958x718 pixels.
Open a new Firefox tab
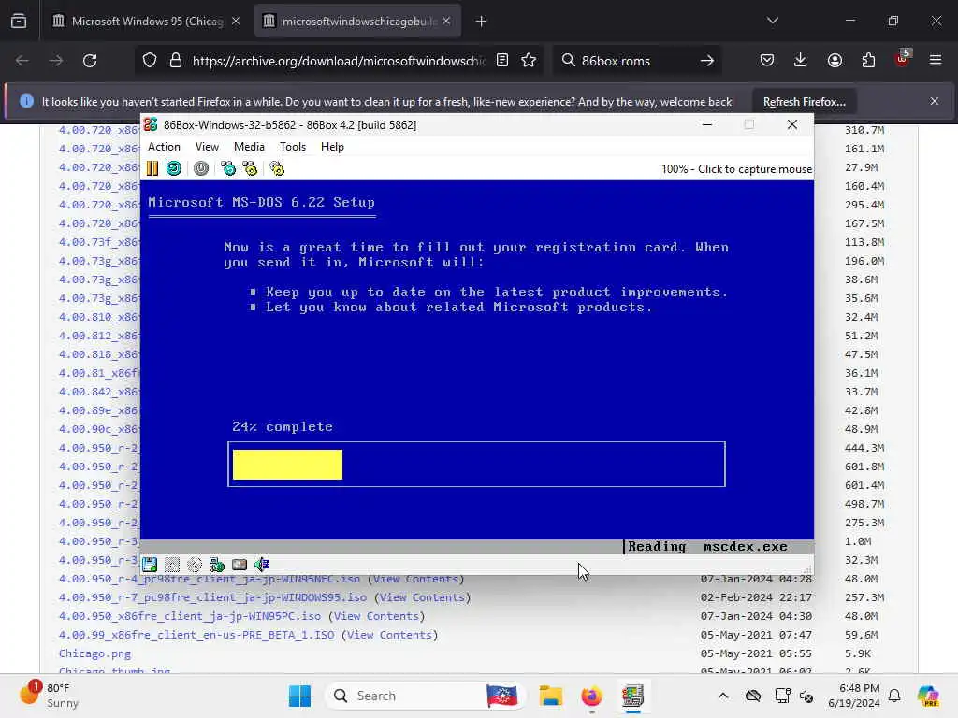coord(482,22)
